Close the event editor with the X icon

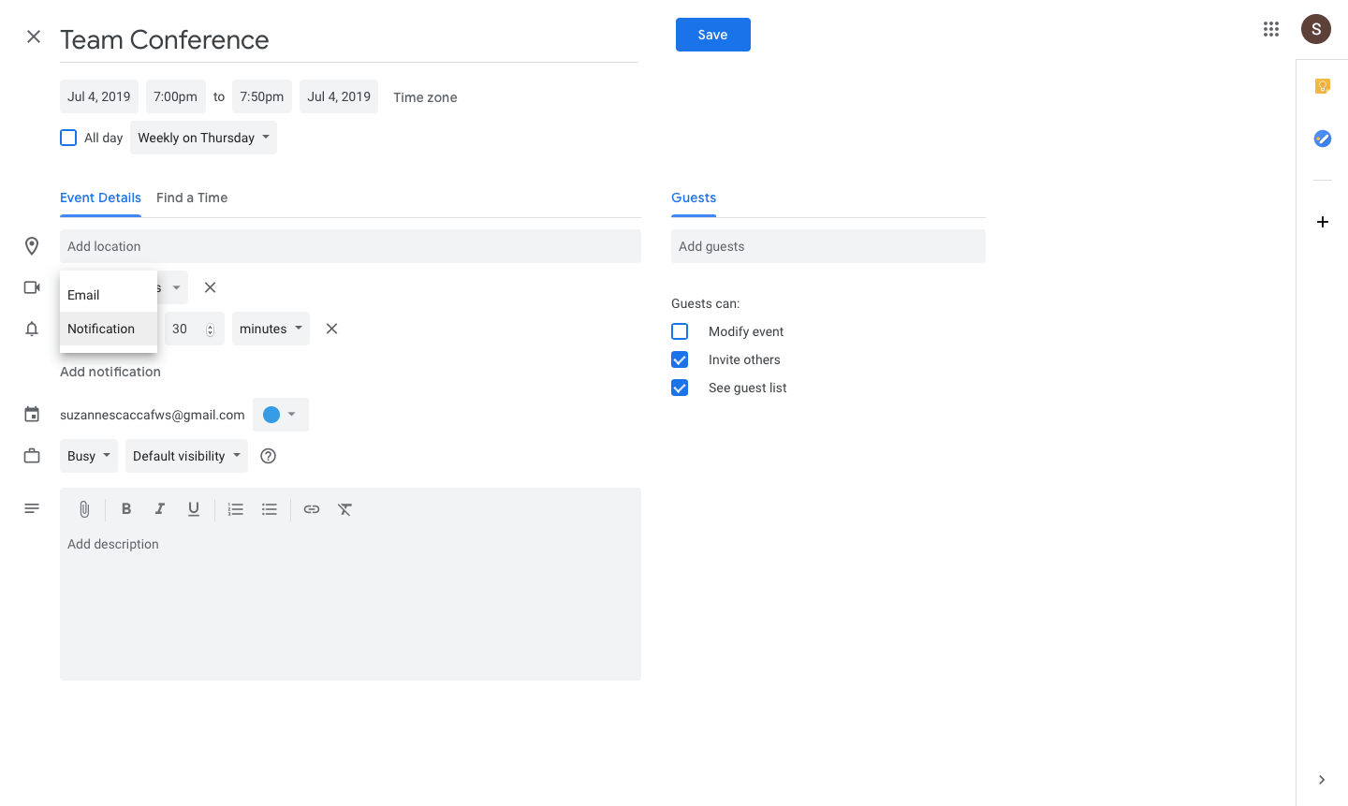click(34, 37)
